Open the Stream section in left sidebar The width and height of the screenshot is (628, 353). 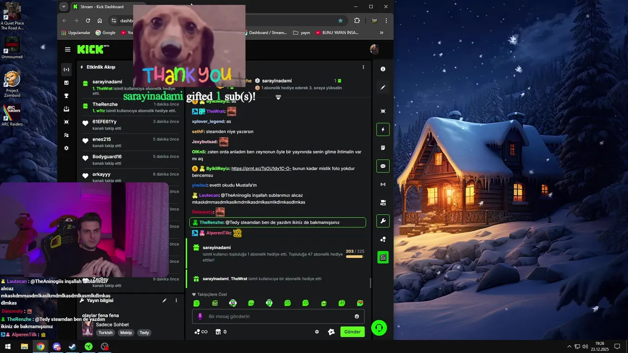(x=67, y=70)
